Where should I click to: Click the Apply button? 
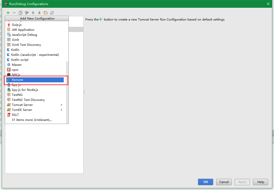tap(242, 182)
